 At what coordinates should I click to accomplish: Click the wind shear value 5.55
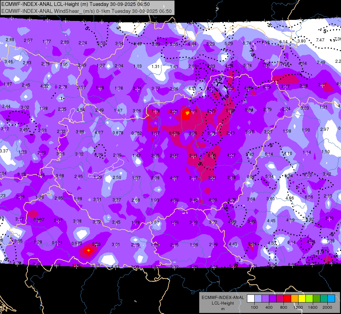[174, 44]
